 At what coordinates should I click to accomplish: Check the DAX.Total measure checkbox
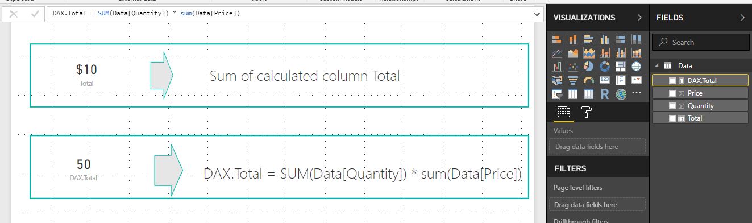pyautogui.click(x=672, y=81)
